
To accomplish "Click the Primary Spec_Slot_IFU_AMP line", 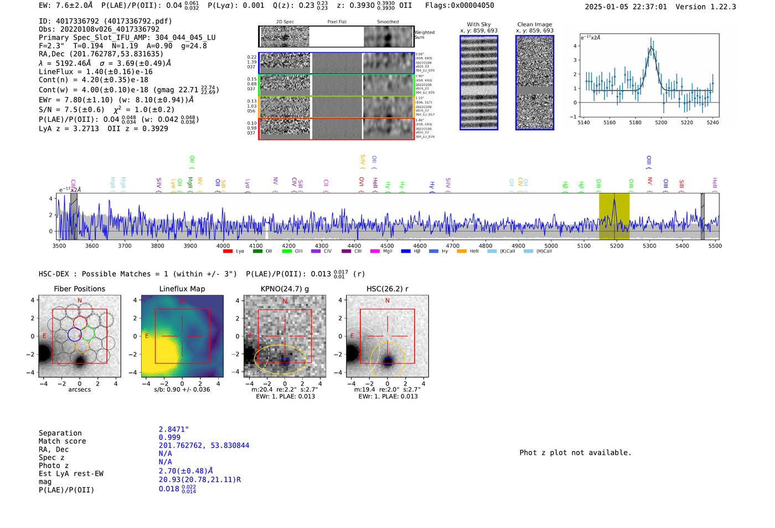I will [127, 38].
